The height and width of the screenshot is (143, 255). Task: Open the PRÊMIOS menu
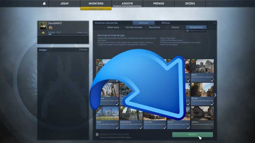click(159, 3)
